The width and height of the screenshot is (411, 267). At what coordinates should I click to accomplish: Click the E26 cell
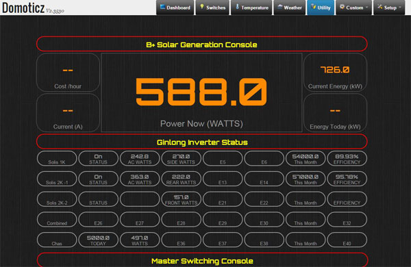coord(98,220)
